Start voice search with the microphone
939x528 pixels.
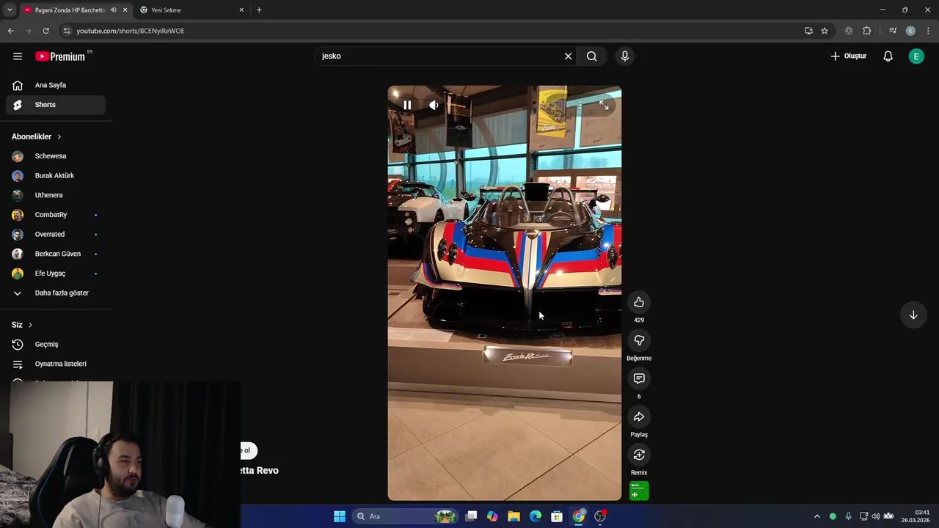click(x=625, y=56)
